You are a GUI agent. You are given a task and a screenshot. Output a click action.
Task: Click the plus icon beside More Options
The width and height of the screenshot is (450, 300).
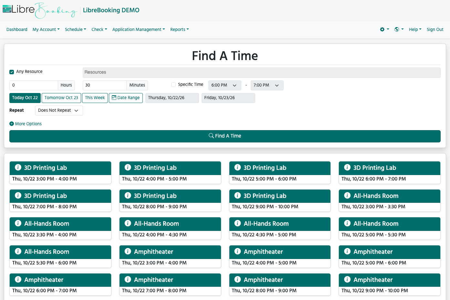pos(12,124)
